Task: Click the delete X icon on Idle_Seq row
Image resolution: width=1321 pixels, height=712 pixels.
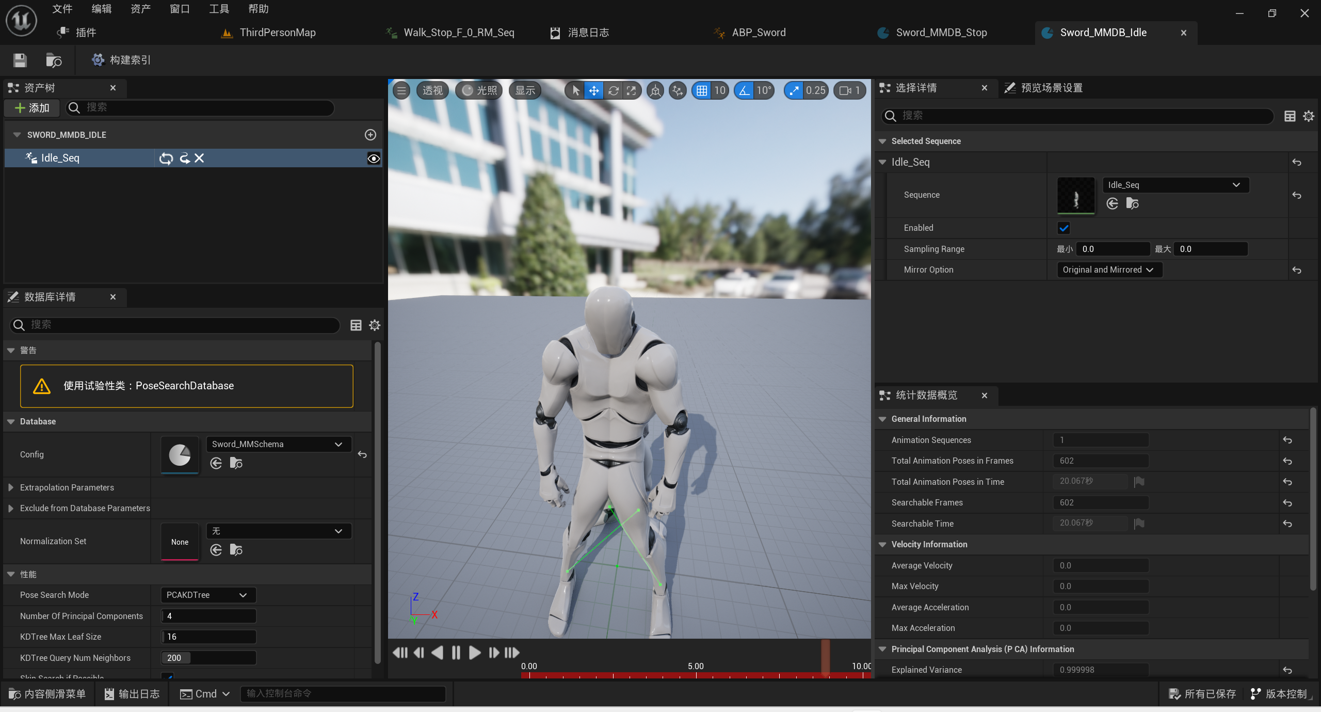Action: point(199,158)
